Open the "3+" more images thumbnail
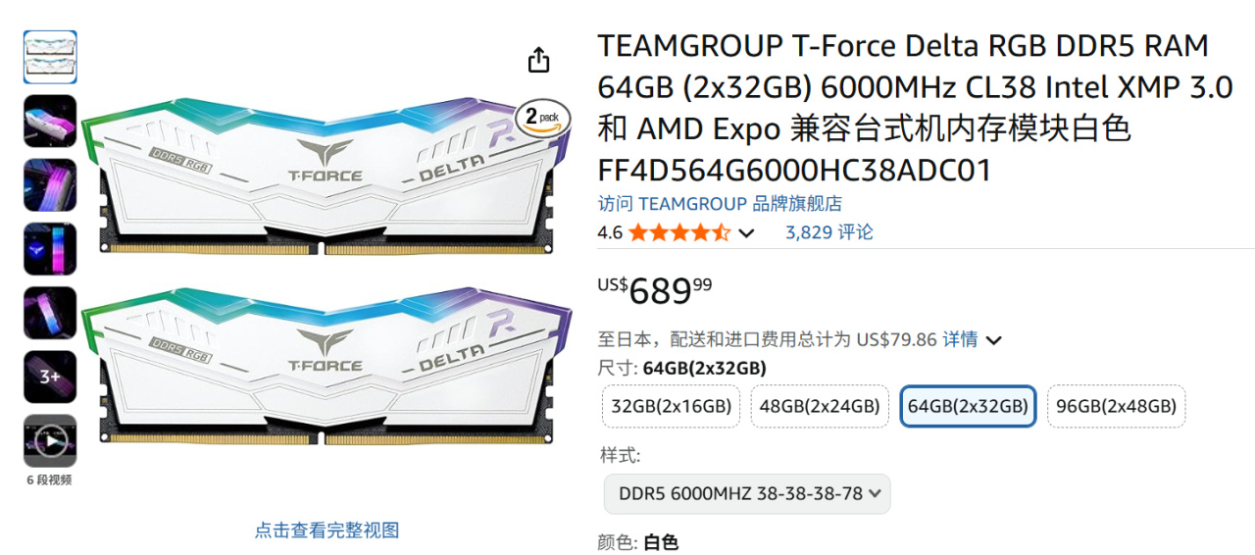Screen dimensions: 1255x555 [50, 377]
